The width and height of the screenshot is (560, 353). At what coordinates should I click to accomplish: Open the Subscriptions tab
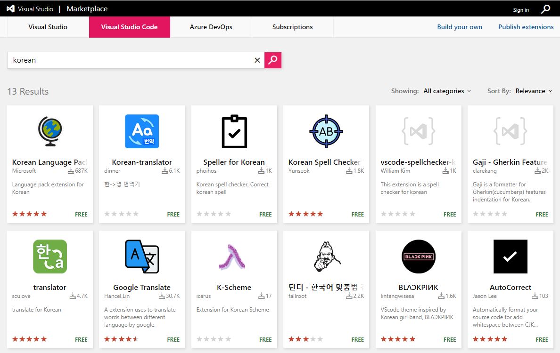tap(293, 27)
